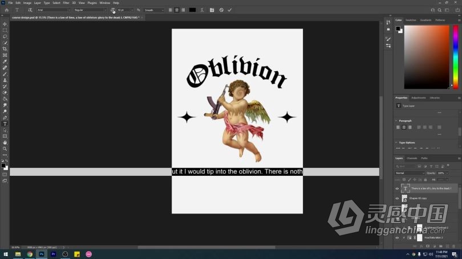Right align text in options bar
The image size is (462, 259).
pyautogui.click(x=183, y=10)
